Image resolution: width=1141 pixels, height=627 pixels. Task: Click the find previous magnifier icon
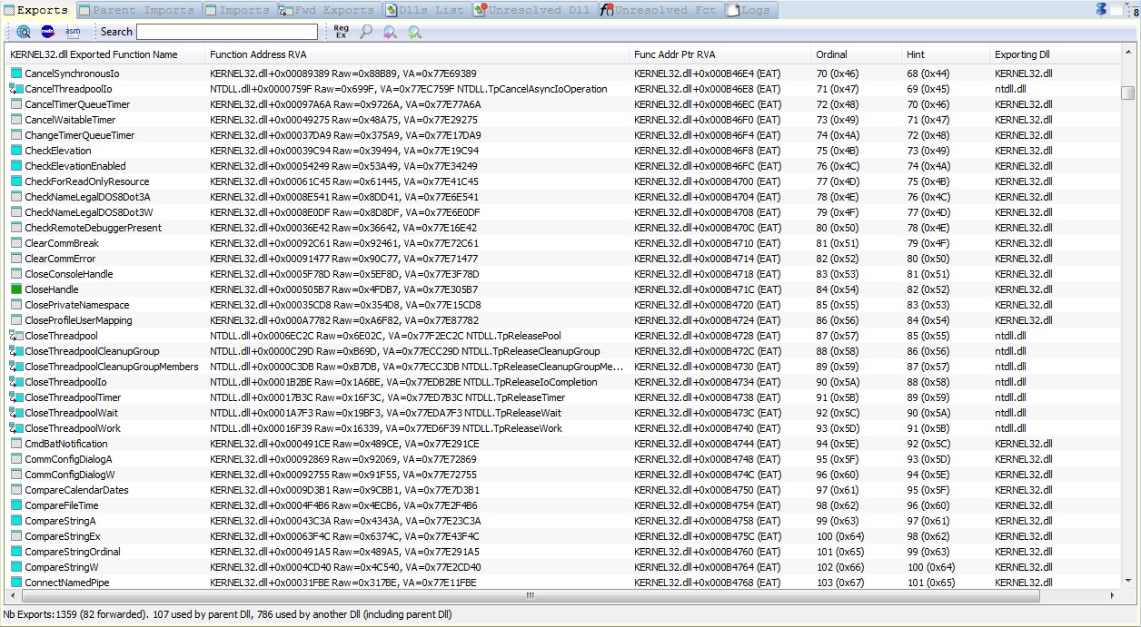414,32
